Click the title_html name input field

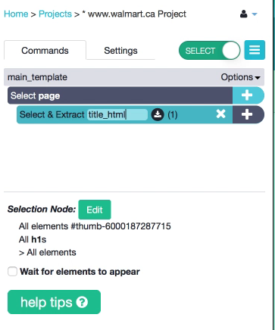coord(117,114)
